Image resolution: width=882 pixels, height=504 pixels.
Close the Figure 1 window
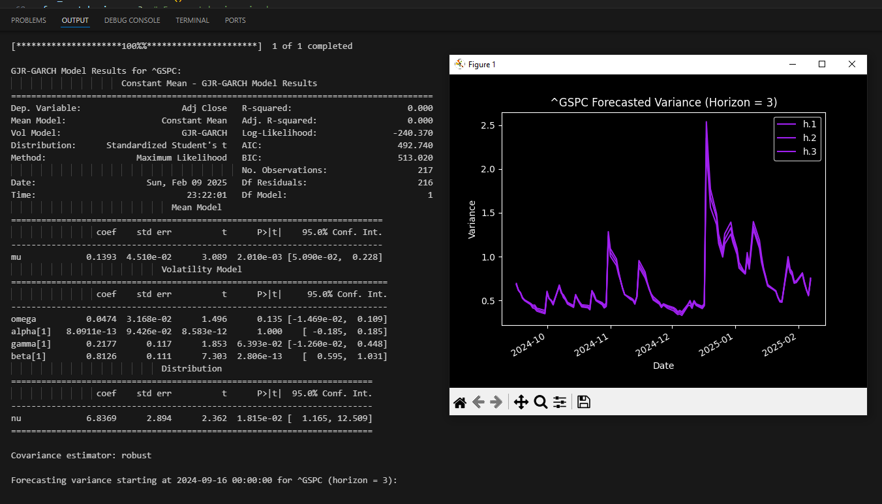(x=851, y=64)
